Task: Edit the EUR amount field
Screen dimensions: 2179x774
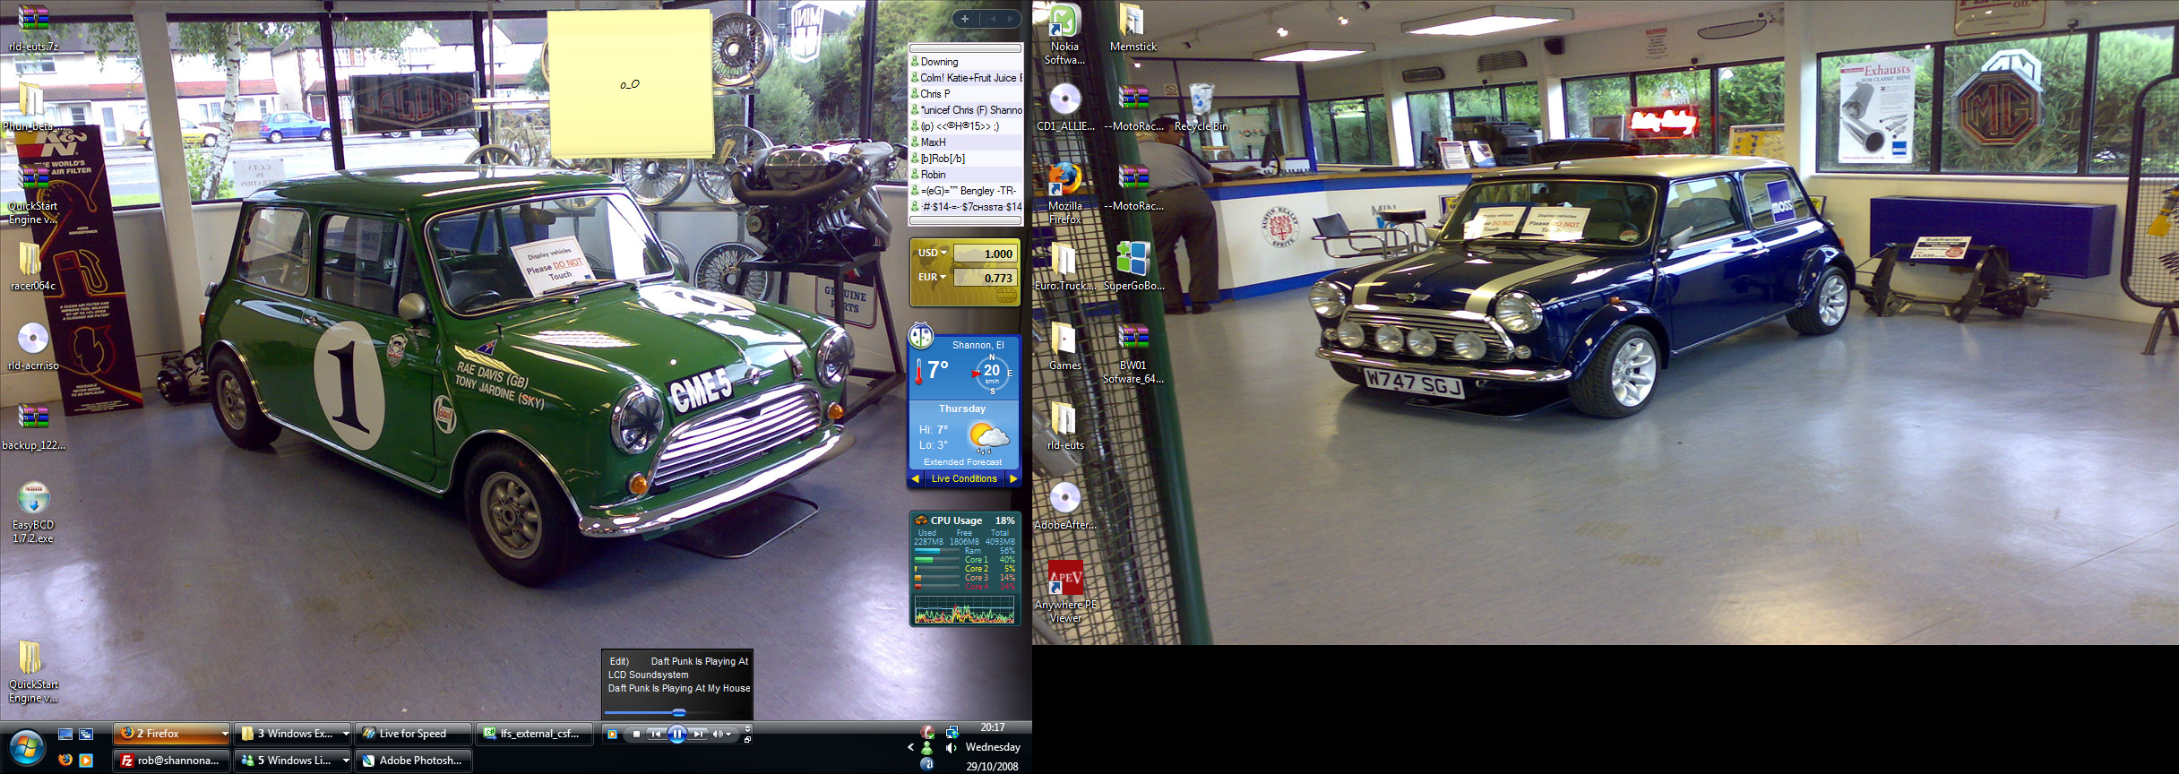Action: click(x=984, y=278)
